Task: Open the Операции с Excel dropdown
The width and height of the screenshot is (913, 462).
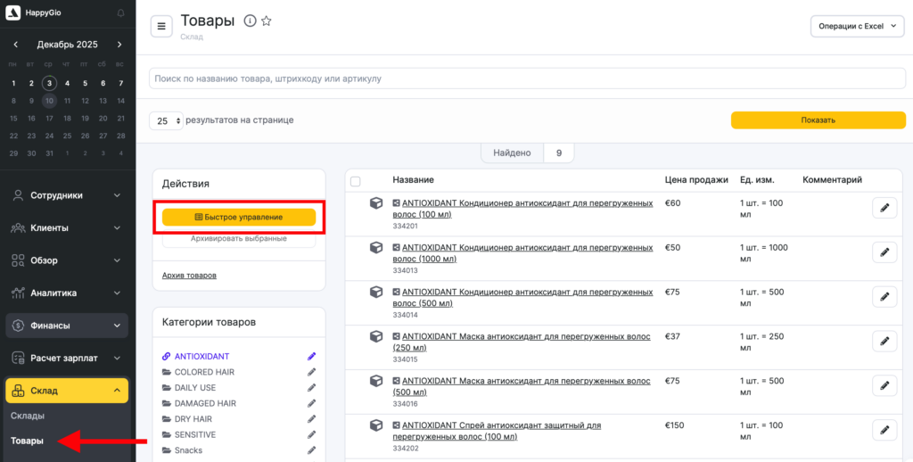Action: [857, 27]
